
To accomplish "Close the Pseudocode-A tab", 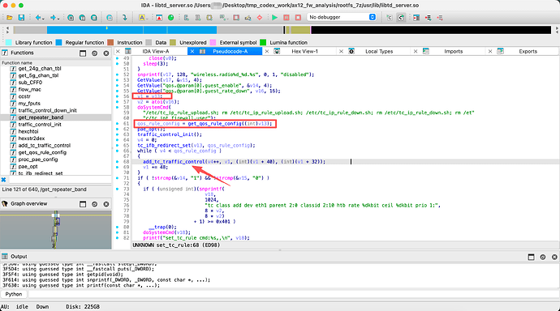I will (x=192, y=51).
